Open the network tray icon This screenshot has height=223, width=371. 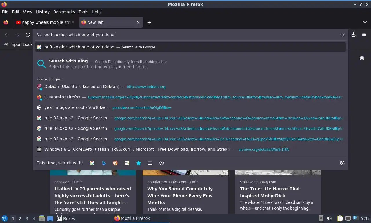[x=348, y=218]
